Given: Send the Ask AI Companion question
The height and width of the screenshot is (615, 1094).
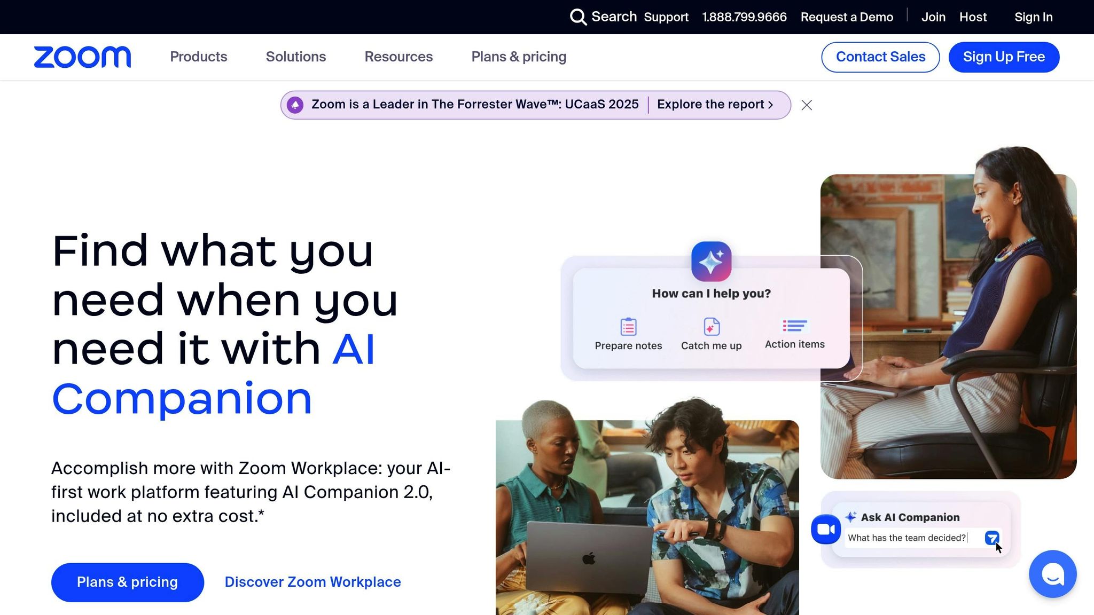Looking at the screenshot, I should pos(992,538).
